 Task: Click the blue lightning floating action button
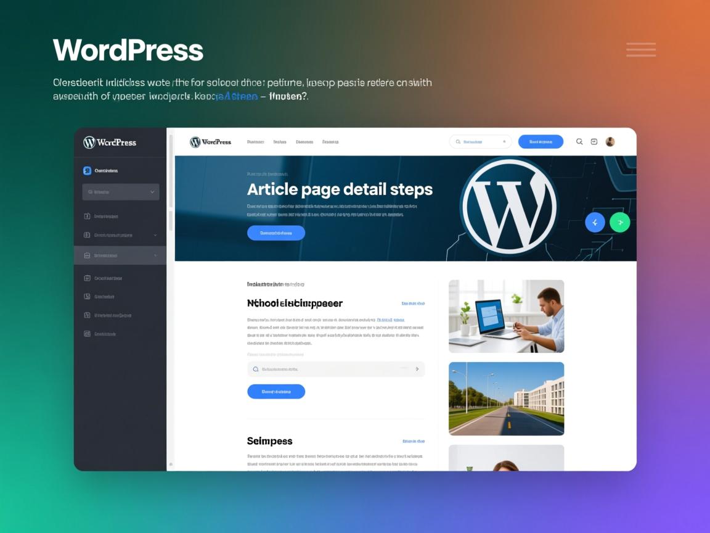pyautogui.click(x=595, y=222)
